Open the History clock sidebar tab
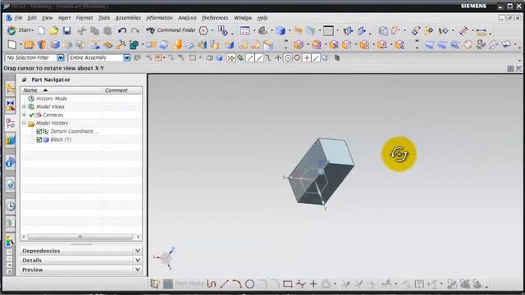 click(x=11, y=206)
